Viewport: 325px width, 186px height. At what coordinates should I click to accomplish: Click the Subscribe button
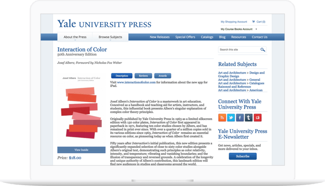click(243, 156)
